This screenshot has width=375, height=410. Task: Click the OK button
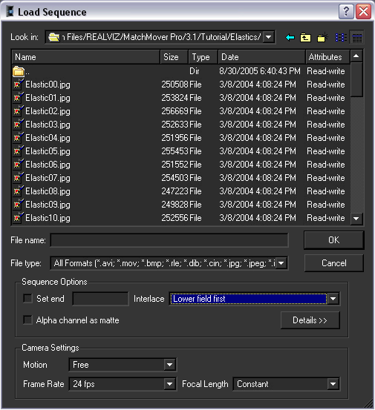pyautogui.click(x=334, y=240)
